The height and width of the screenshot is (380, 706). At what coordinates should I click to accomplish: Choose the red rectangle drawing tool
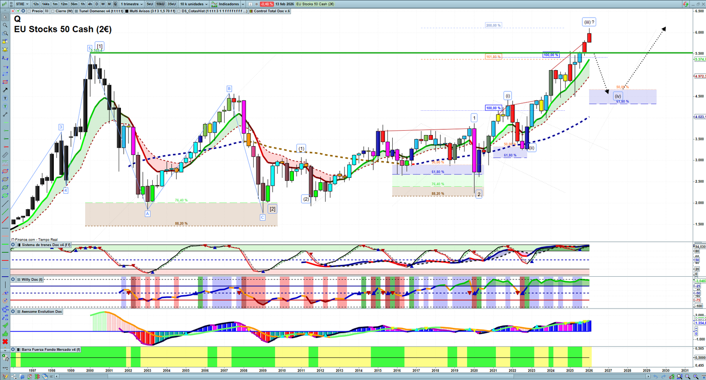click(x=5, y=82)
